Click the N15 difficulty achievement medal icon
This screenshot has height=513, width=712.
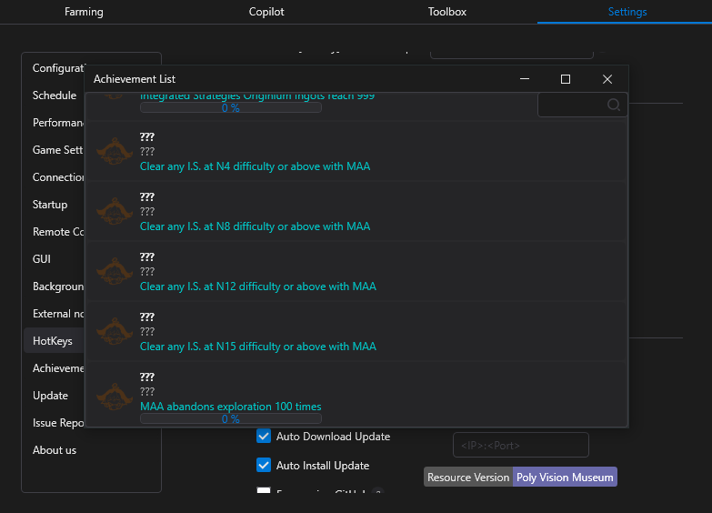pyautogui.click(x=115, y=331)
